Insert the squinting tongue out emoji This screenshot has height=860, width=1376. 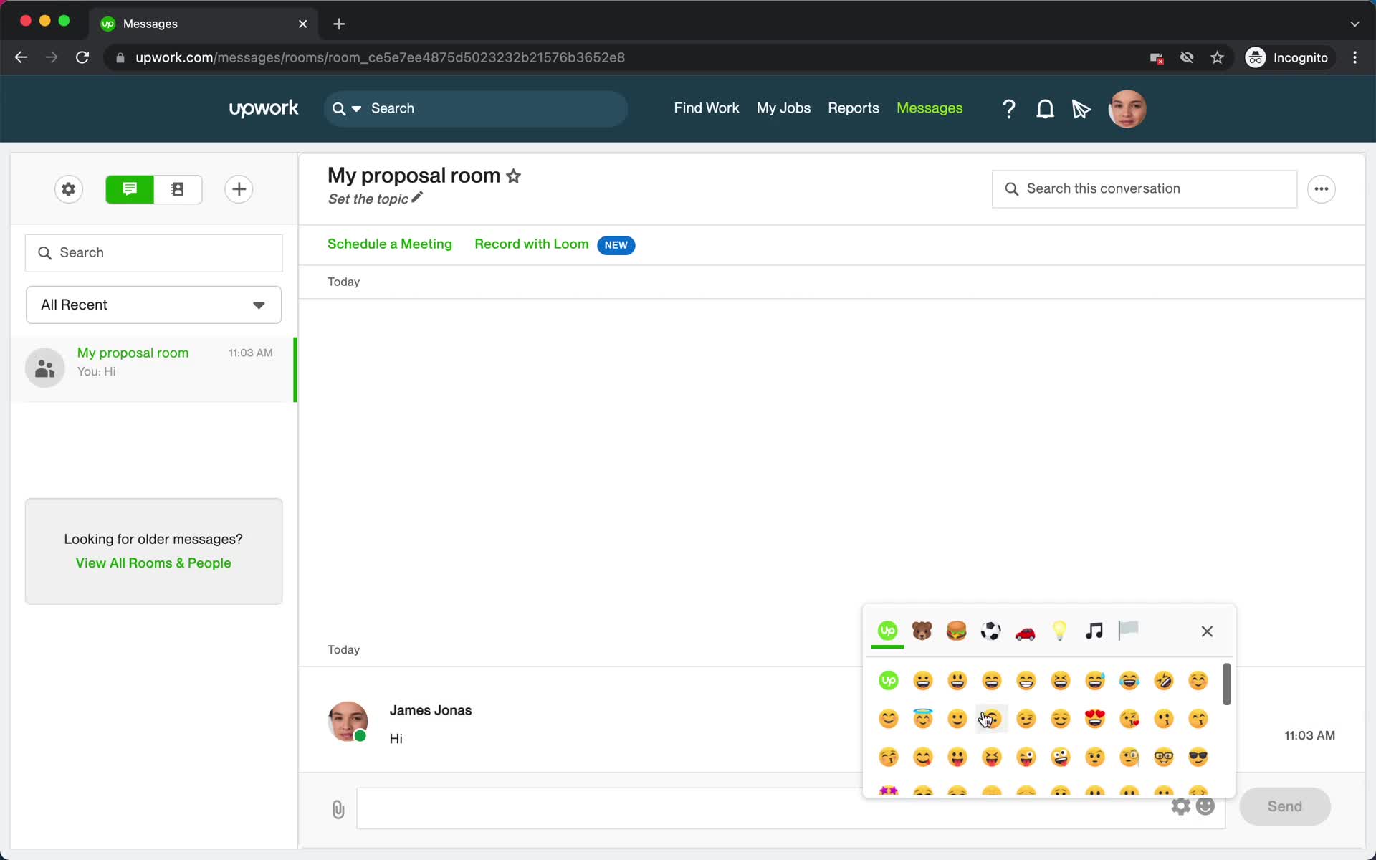coord(992,757)
